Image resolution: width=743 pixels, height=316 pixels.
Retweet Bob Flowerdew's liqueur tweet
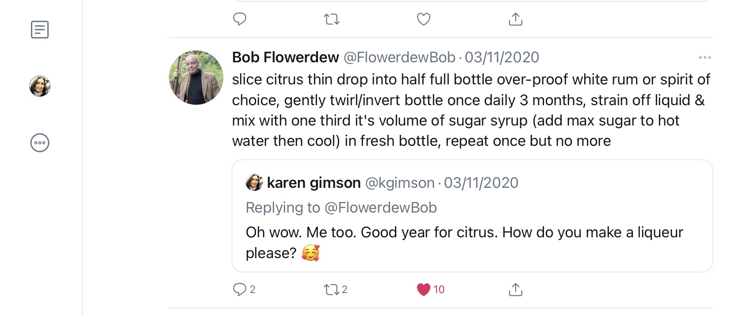(x=331, y=289)
